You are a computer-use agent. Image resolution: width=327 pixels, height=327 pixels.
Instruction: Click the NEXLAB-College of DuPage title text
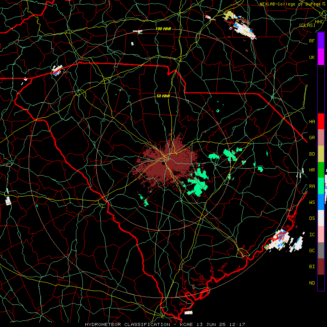[290, 4]
